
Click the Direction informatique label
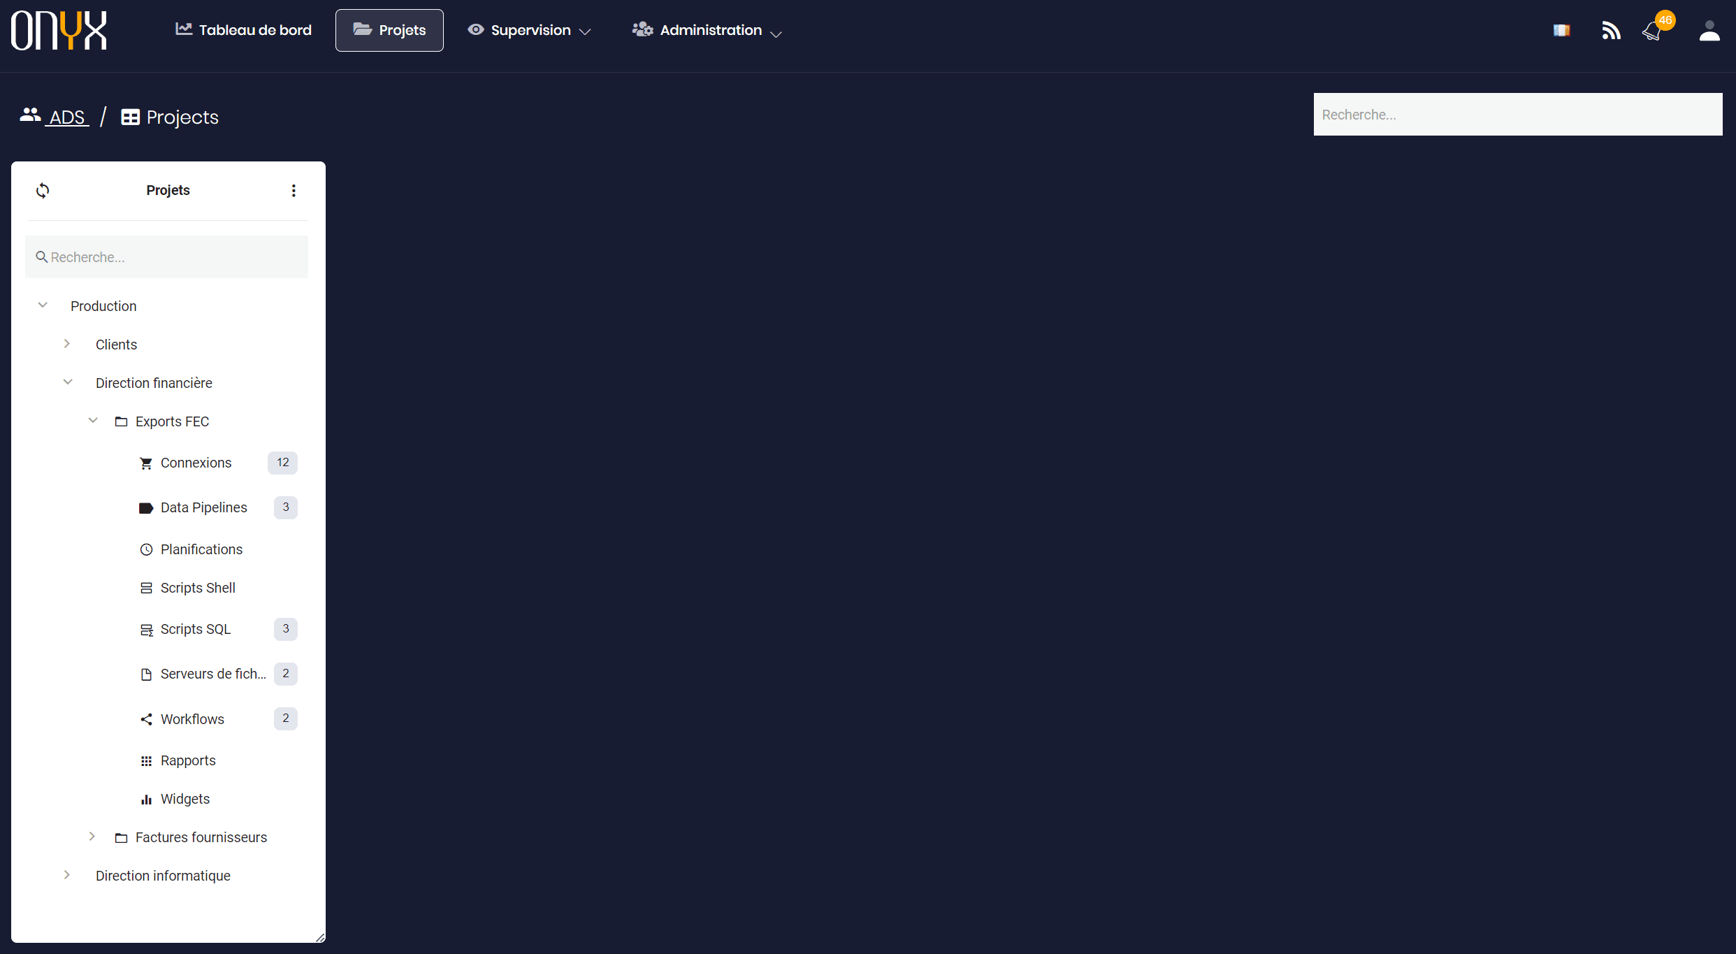[x=163, y=876]
